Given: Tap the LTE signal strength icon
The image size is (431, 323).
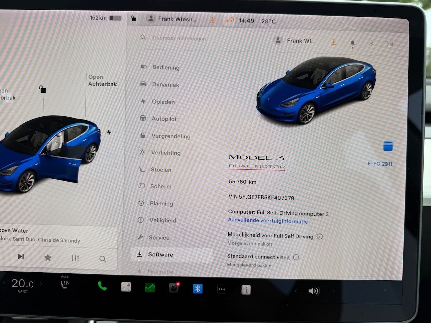Looking at the screenshot, I should point(388,43).
